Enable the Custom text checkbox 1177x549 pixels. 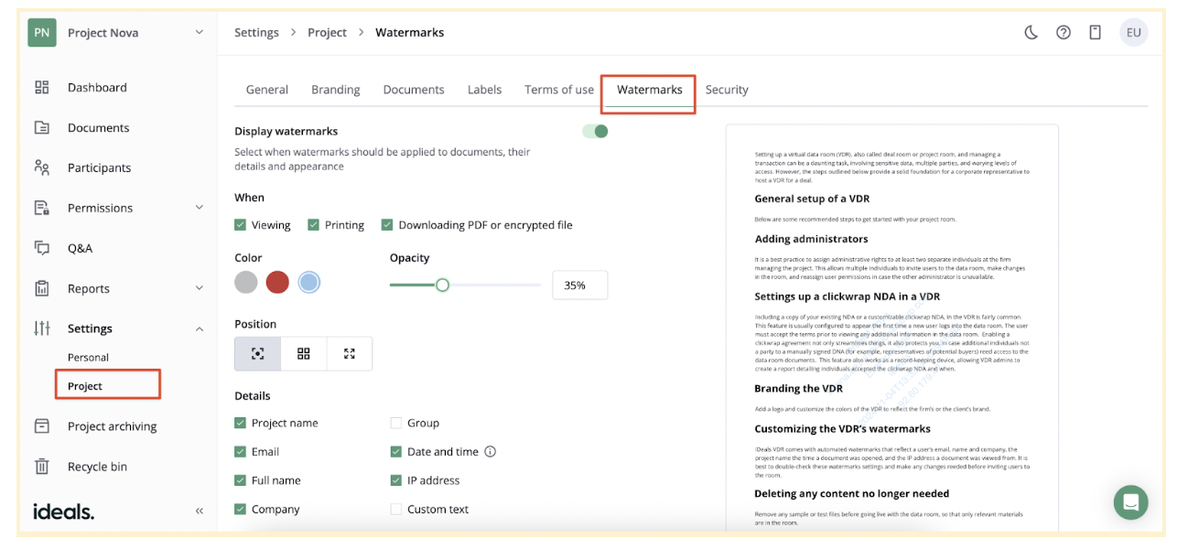[x=396, y=510]
